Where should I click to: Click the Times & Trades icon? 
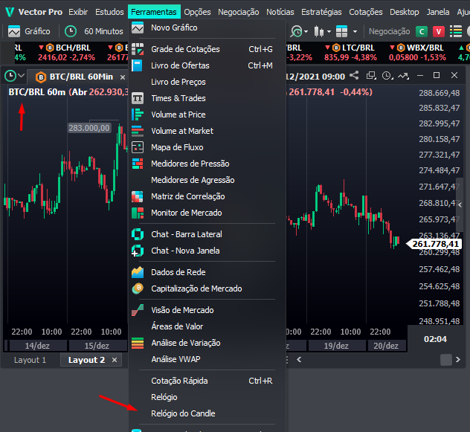[138, 98]
